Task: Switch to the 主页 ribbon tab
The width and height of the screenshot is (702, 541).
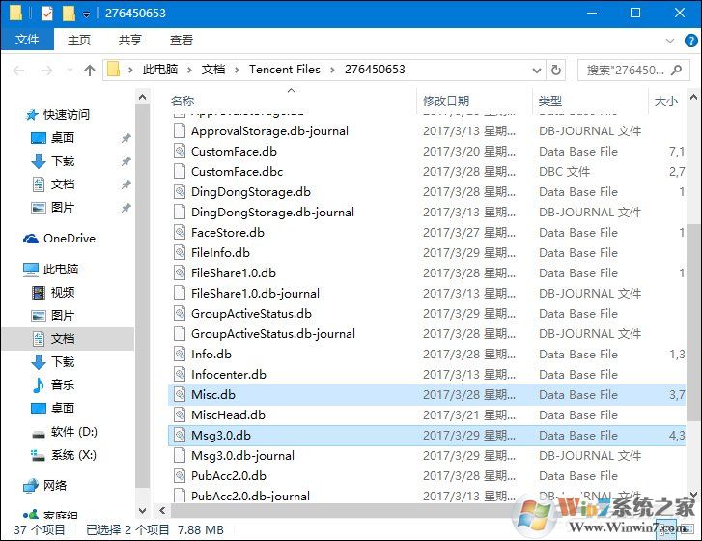Action: pos(79,41)
